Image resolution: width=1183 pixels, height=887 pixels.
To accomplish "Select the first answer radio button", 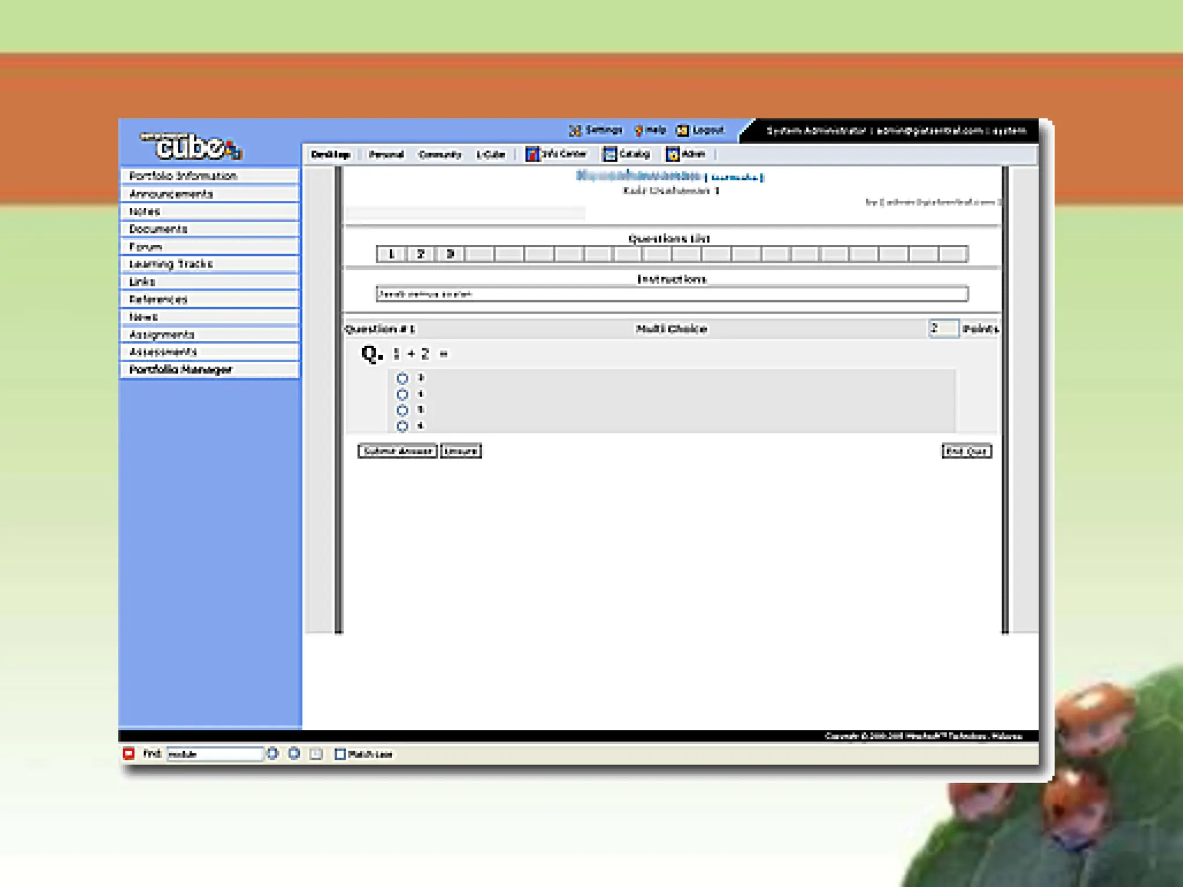I will [403, 378].
